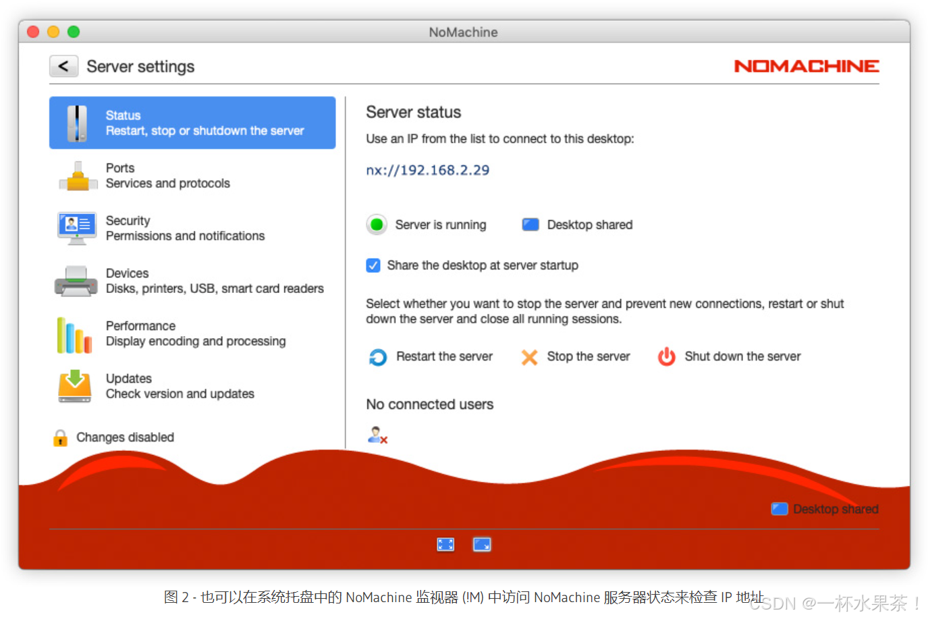Image resolution: width=928 pixels, height=619 pixels.
Task: Click Shut down the server
Action: tap(742, 356)
